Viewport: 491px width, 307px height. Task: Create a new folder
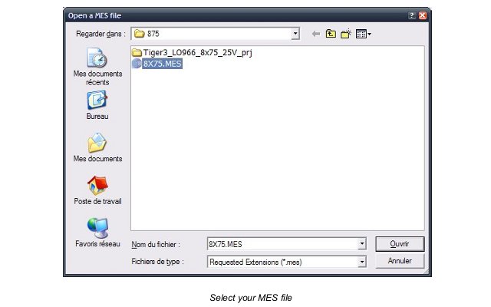[x=346, y=34]
